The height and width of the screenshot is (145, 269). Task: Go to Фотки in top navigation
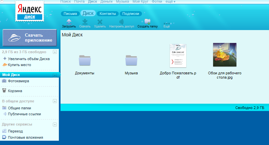tap(157, 2)
